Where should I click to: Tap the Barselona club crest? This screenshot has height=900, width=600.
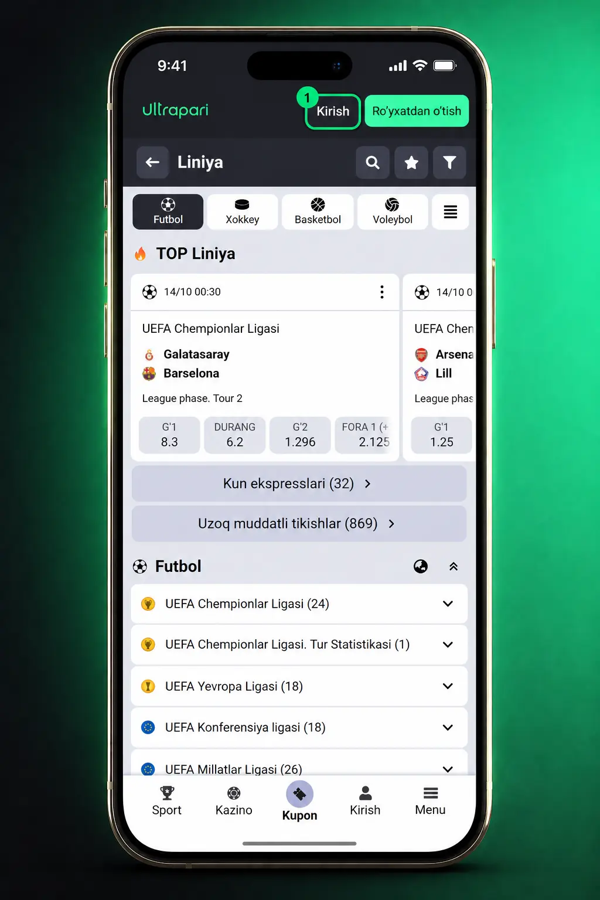pos(149,373)
